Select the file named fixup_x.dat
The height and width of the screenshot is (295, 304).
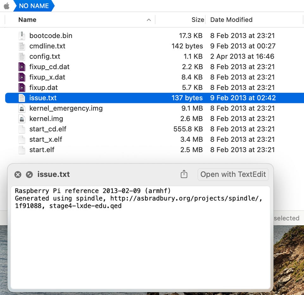(x=47, y=77)
